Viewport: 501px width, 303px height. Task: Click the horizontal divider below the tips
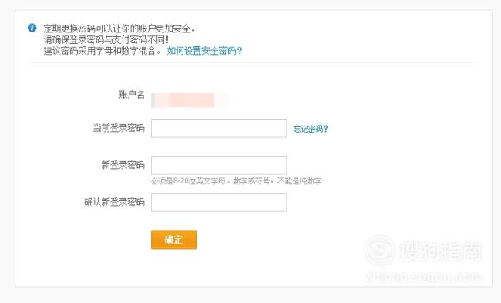[254, 63]
